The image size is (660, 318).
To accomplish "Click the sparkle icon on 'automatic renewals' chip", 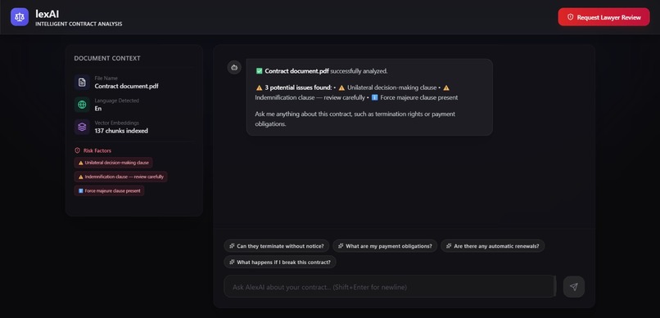I will coord(449,246).
